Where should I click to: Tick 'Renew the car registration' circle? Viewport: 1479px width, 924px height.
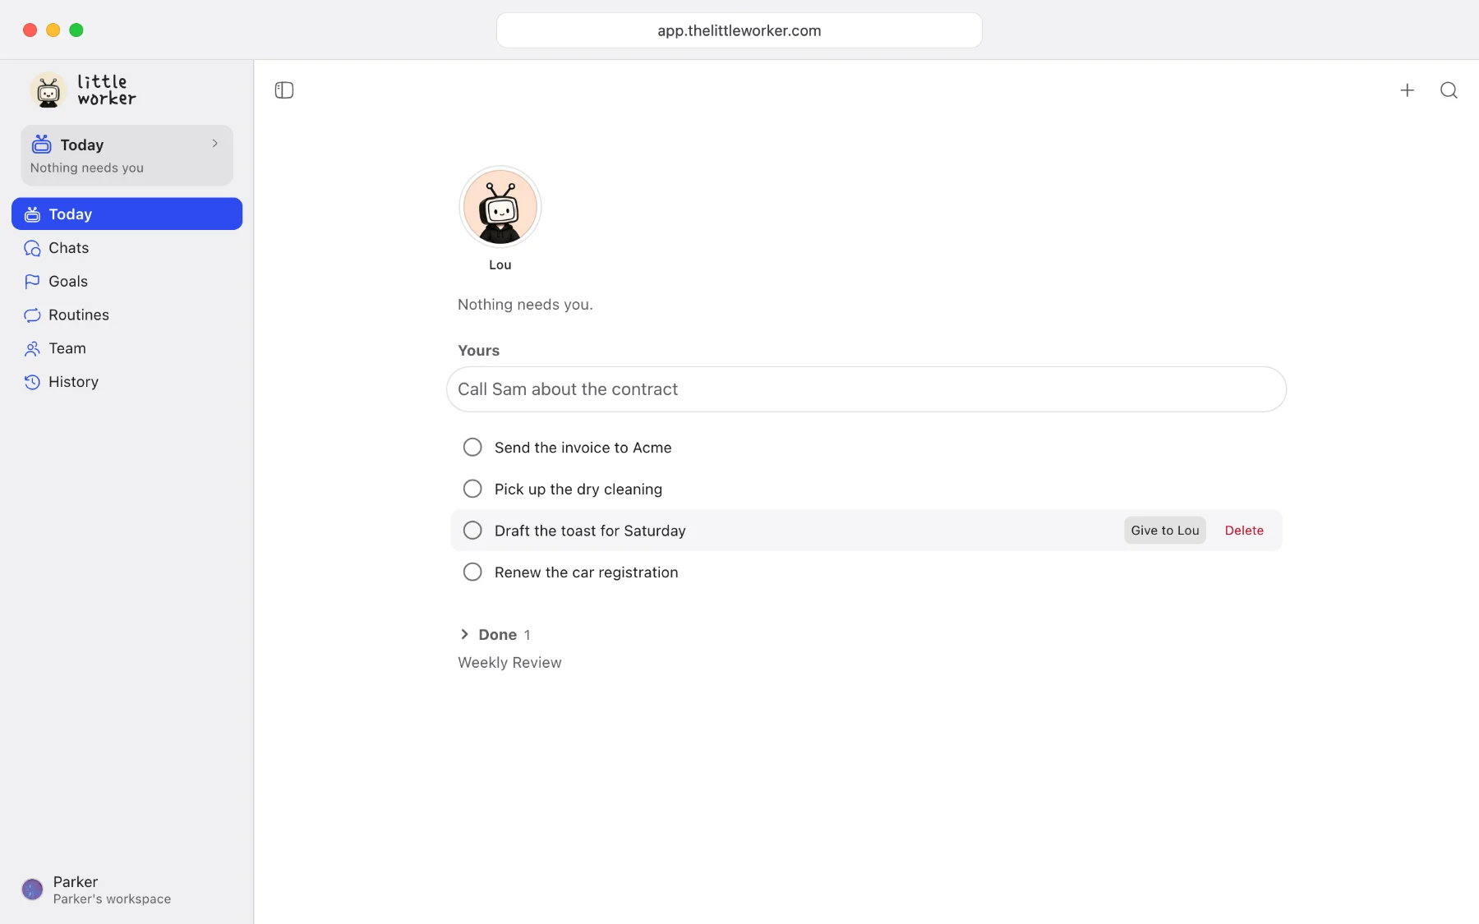click(x=472, y=572)
